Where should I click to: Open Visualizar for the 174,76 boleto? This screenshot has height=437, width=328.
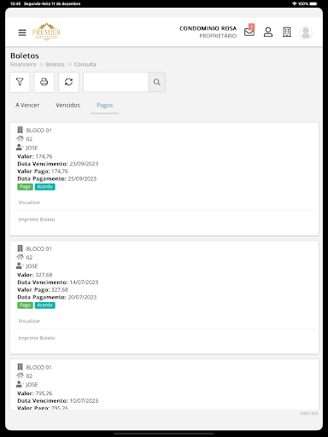click(29, 202)
